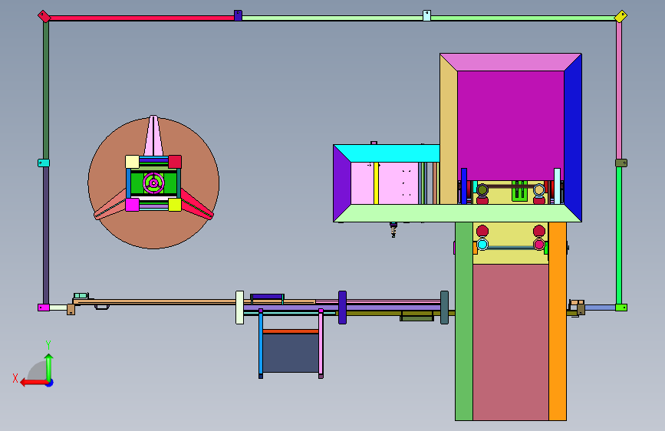
Task: Select the dark purple connector on the top rail
Action: click(x=238, y=15)
